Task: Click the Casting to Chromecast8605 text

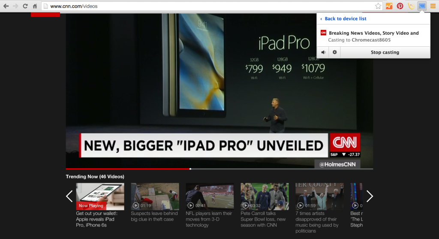Action: pyautogui.click(x=359, y=40)
